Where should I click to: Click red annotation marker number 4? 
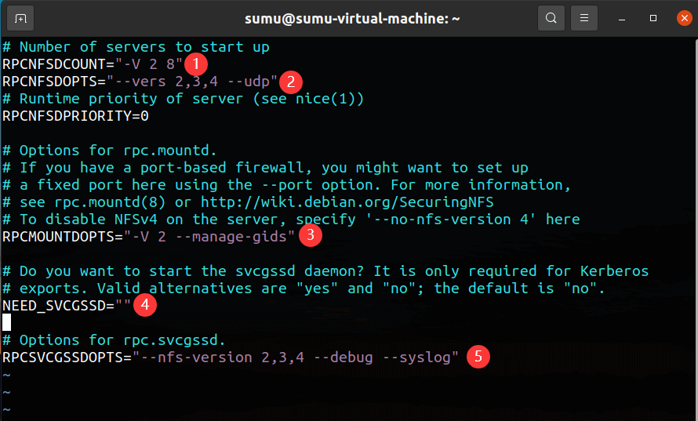[x=144, y=304]
